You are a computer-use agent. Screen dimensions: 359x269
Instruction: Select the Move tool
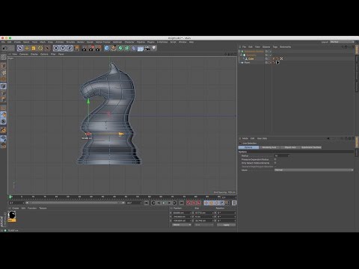pyautogui.click(x=27, y=48)
